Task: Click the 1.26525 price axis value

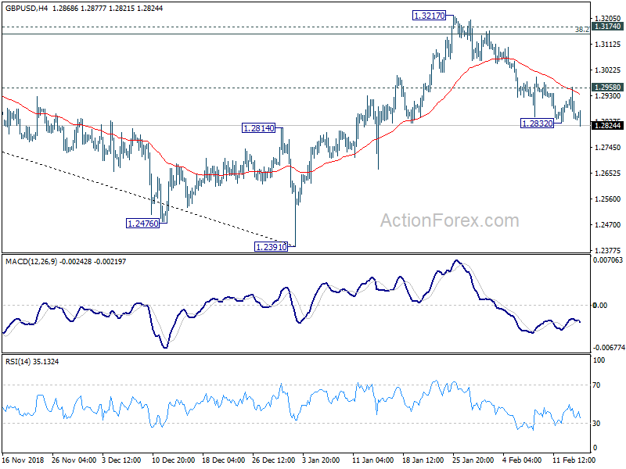Action: coord(608,174)
